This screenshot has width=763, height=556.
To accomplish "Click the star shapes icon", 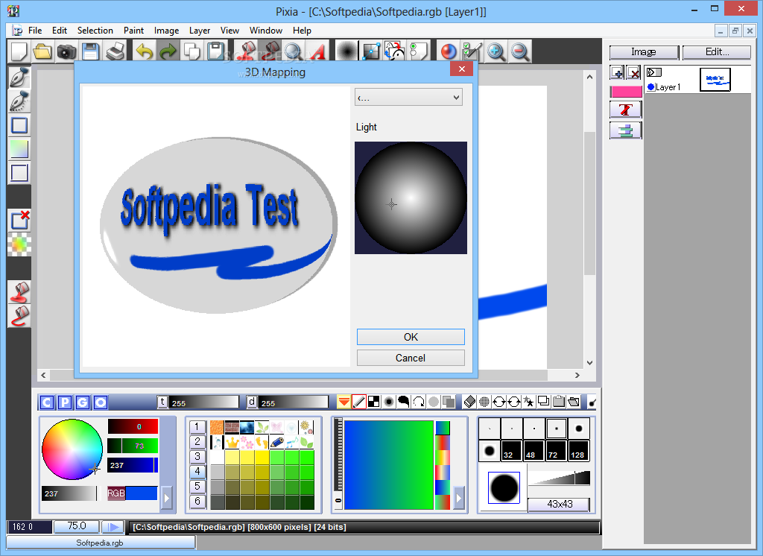I will [x=528, y=402].
